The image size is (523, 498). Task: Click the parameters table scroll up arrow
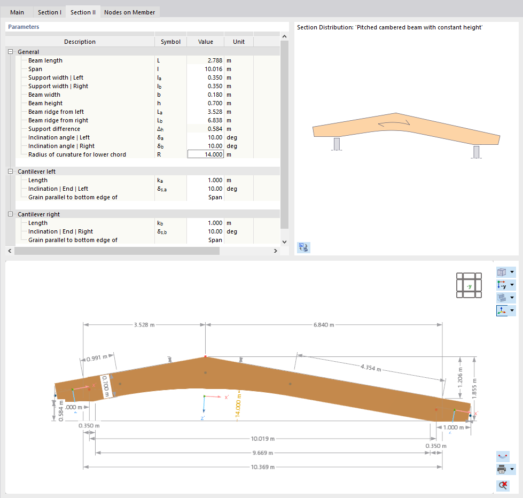tap(285, 36)
